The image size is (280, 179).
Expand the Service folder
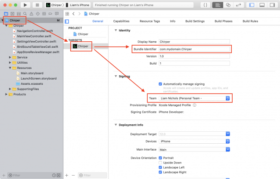[10, 57]
